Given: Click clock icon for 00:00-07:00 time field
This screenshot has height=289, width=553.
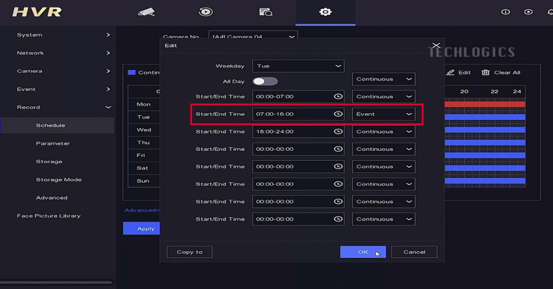Looking at the screenshot, I should tap(338, 97).
